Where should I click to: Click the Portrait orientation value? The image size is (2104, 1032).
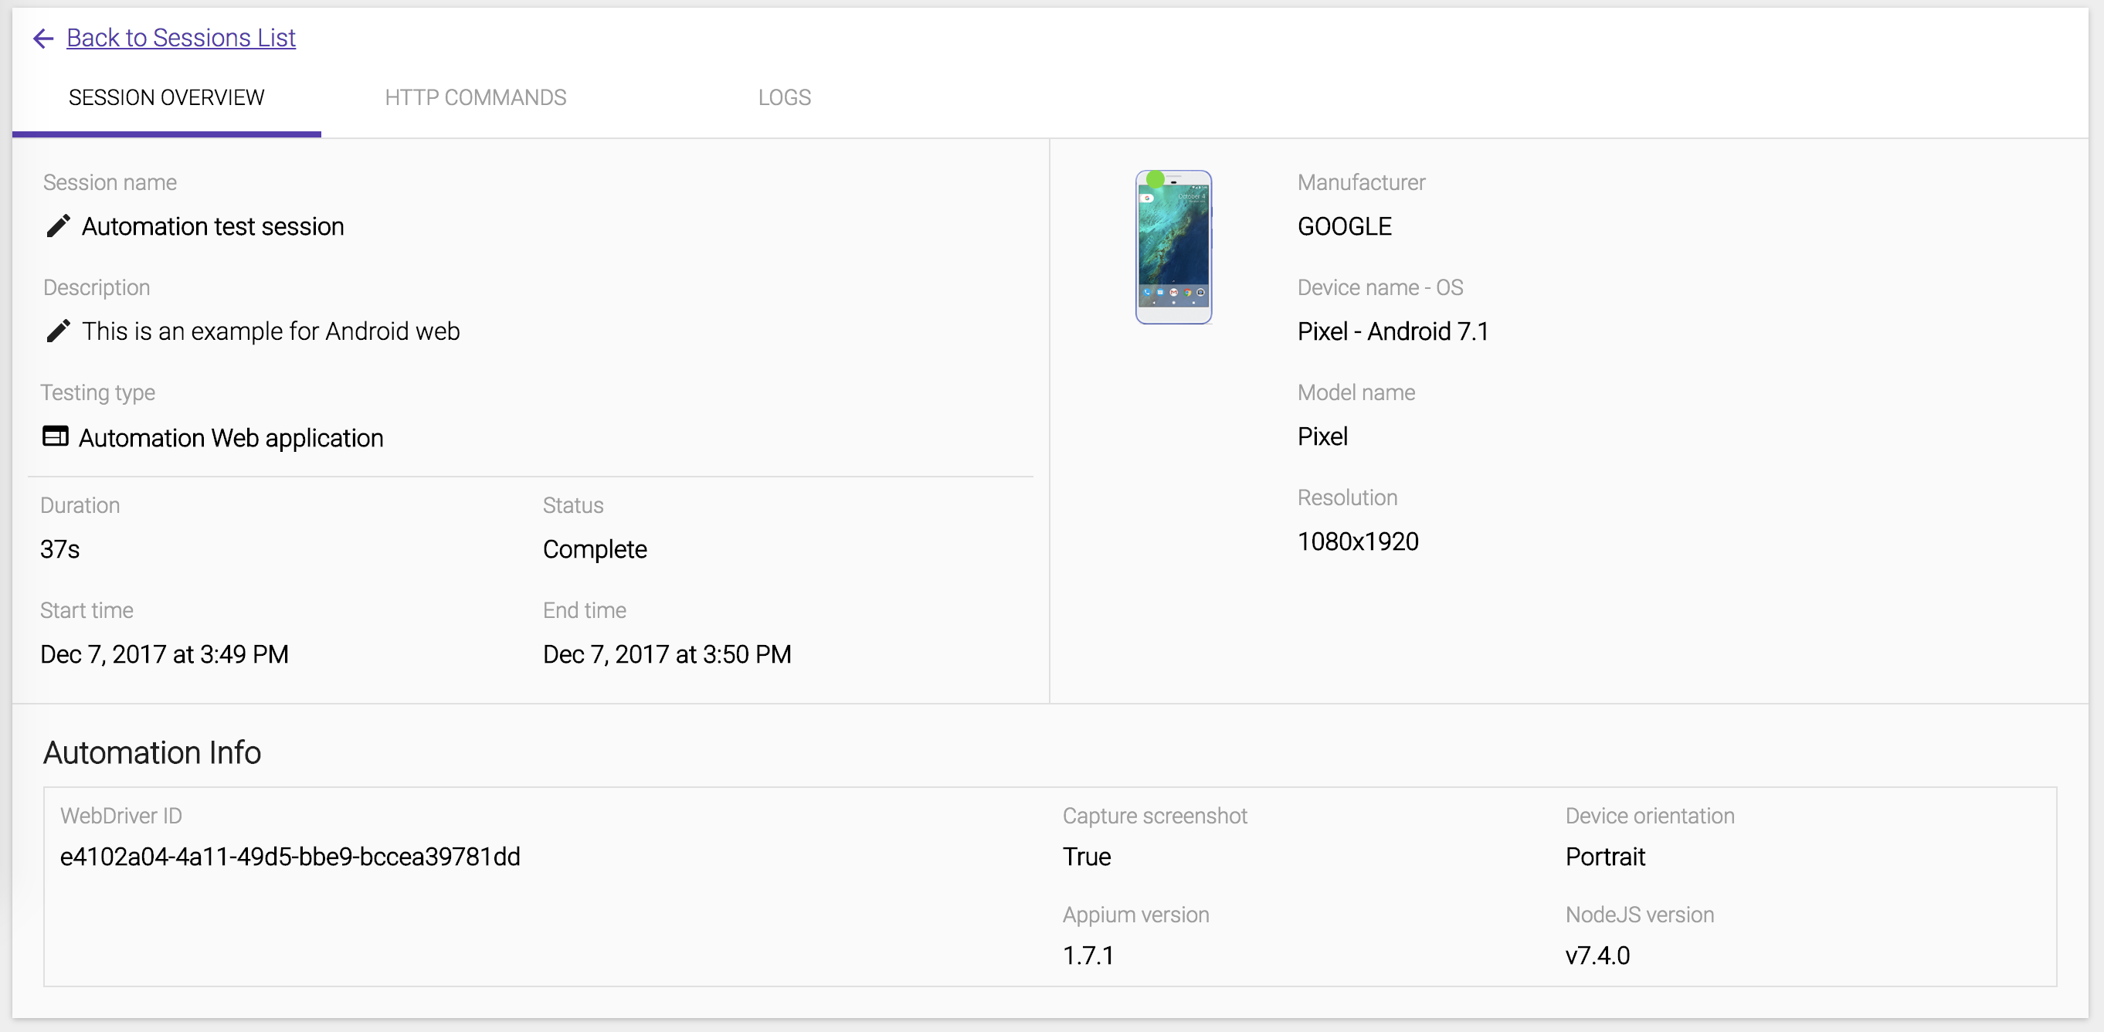click(1605, 857)
